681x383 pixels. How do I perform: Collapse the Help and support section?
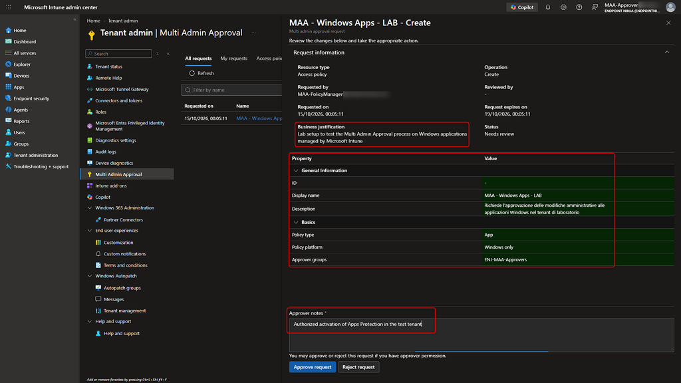click(90, 321)
